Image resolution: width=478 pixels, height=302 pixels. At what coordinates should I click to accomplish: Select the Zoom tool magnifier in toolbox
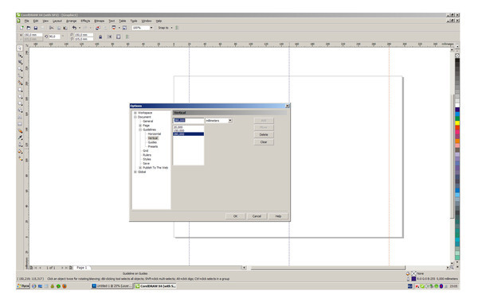[x=20, y=69]
